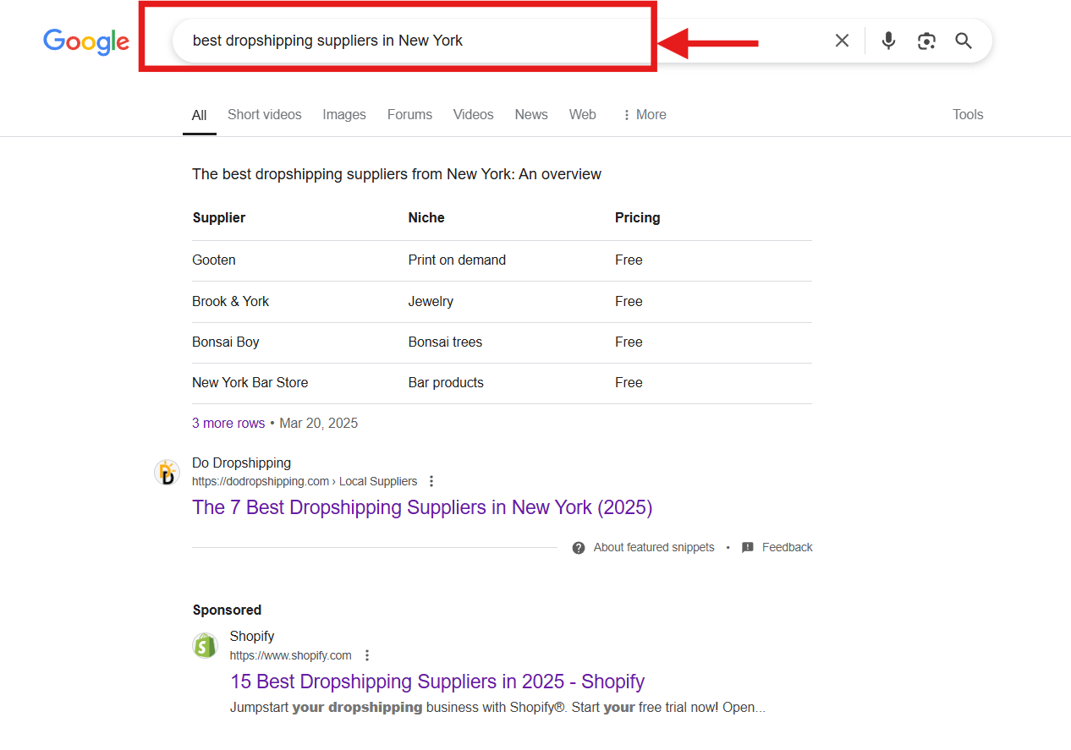Click the About featured snippets help icon
This screenshot has height=750, width=1071.
(x=579, y=547)
